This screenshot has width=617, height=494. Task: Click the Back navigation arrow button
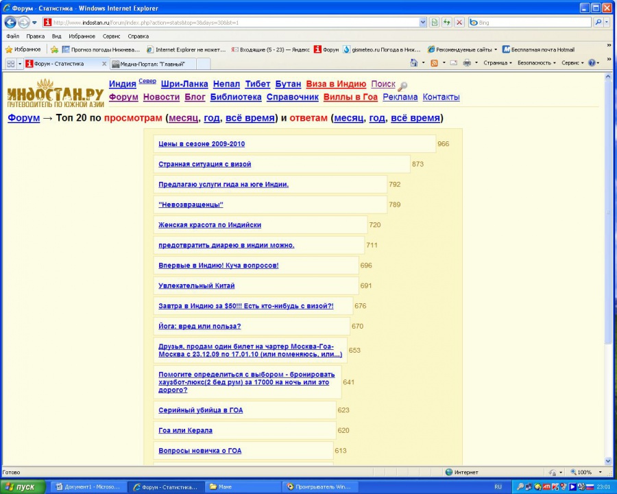(x=10, y=23)
